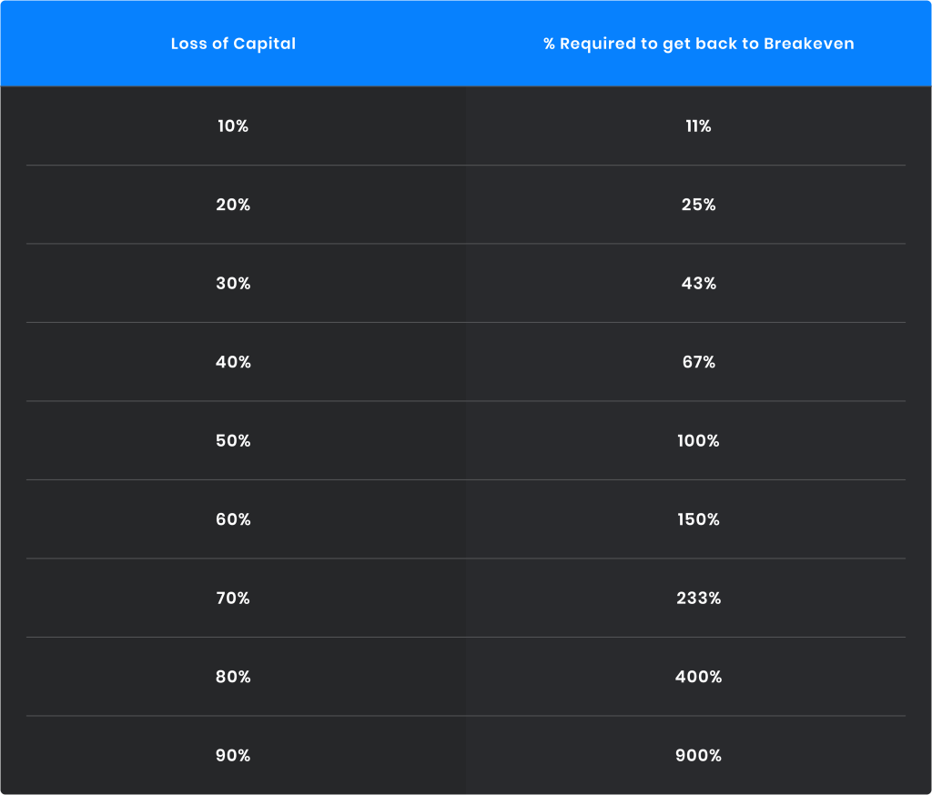The image size is (932, 795).
Task: Select the 11% breakeven cell
Action: click(698, 126)
